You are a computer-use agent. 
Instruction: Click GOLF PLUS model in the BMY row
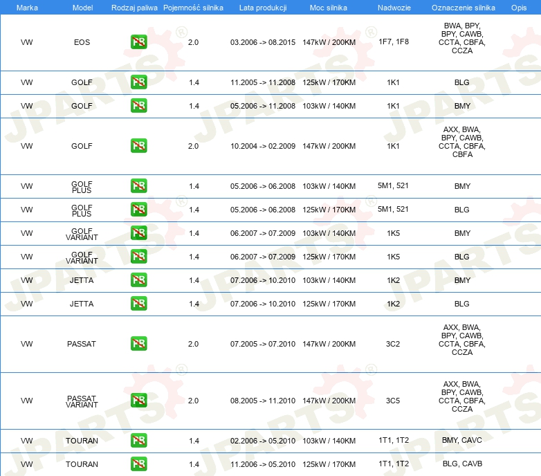tap(82, 187)
